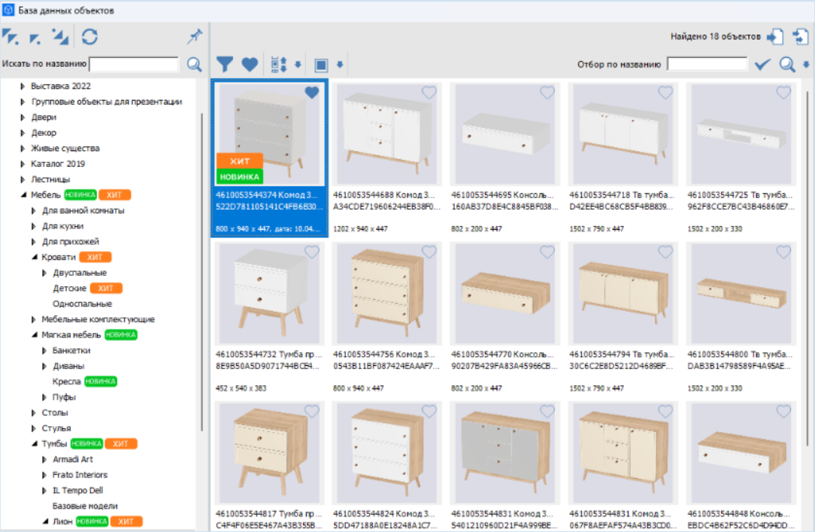
Task: Click the magnifier next to 'Отбор по названию'
Action: [x=787, y=65]
